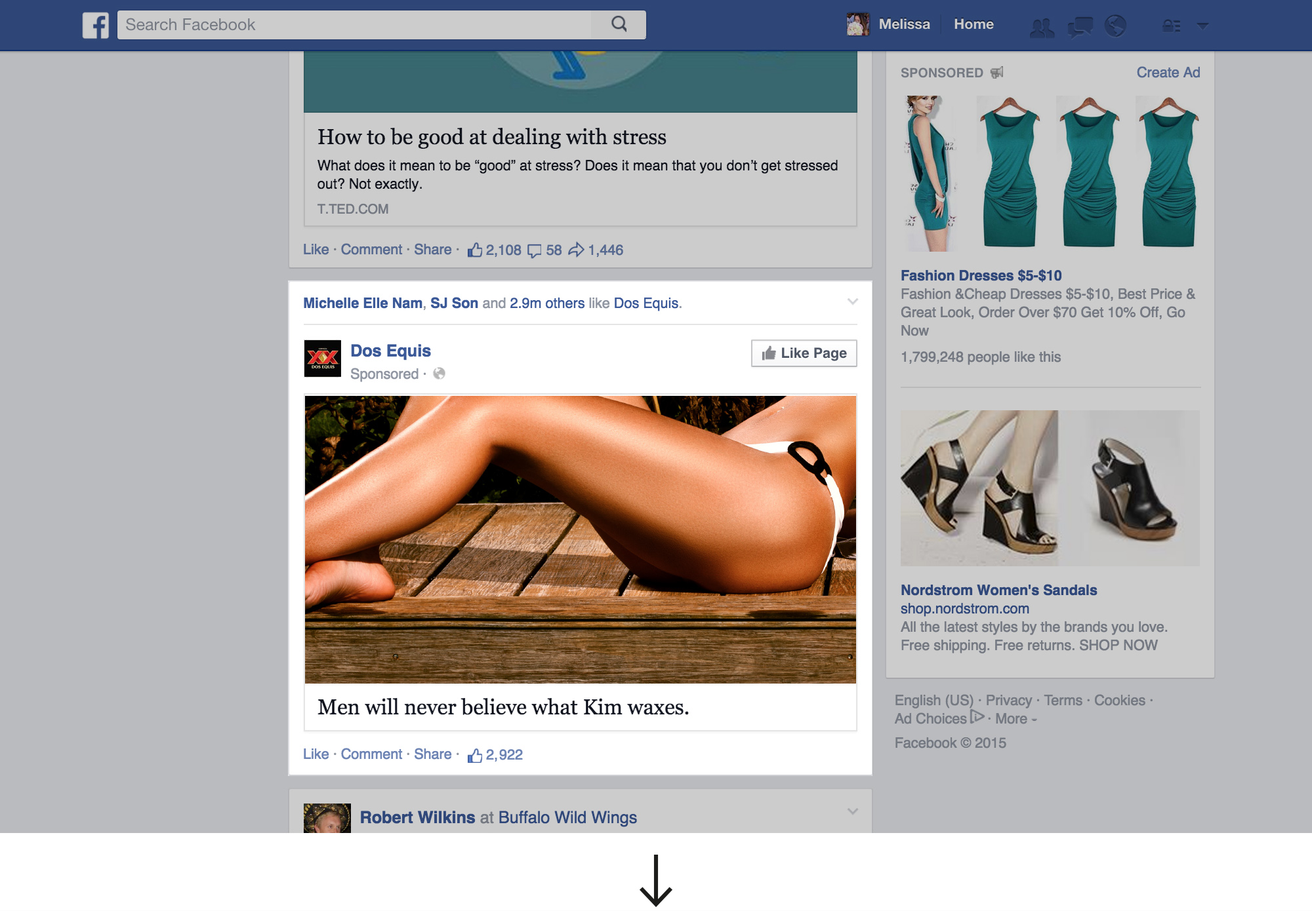Click the Like Page button
The width and height of the screenshot is (1312, 911).
(x=804, y=353)
